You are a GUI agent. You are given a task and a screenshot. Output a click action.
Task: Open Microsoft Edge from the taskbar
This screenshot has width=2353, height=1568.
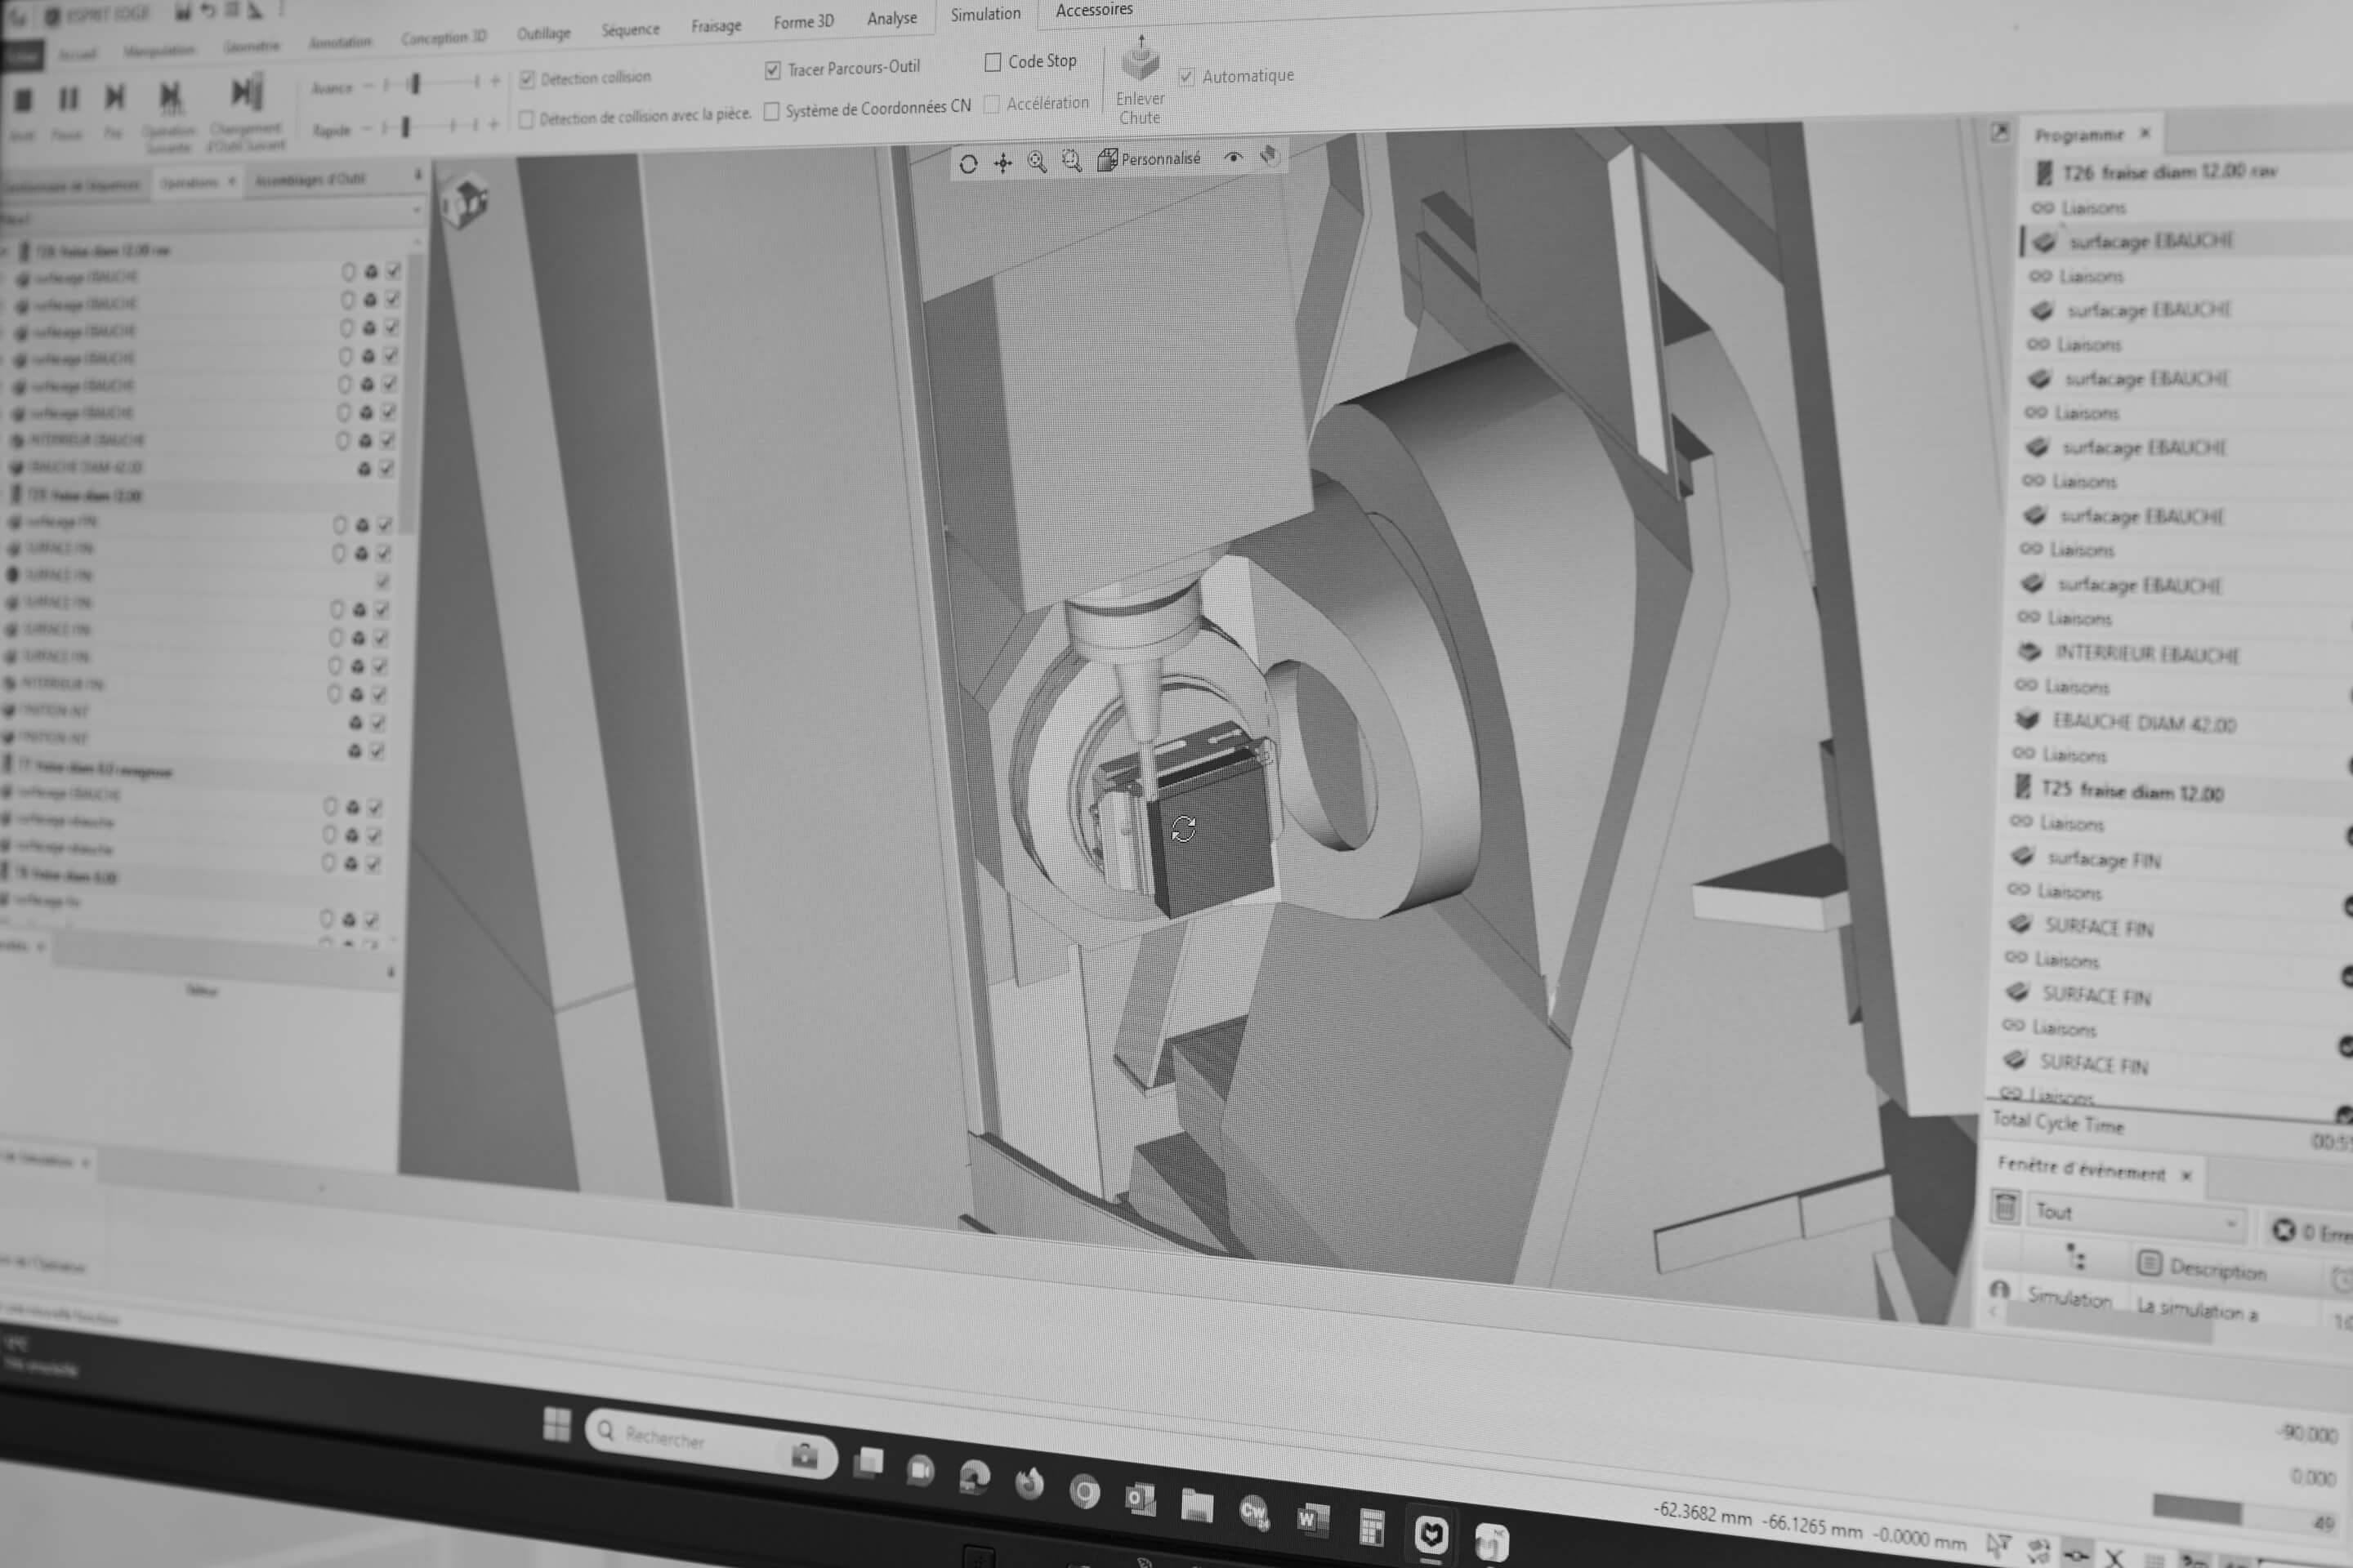[x=975, y=1477]
